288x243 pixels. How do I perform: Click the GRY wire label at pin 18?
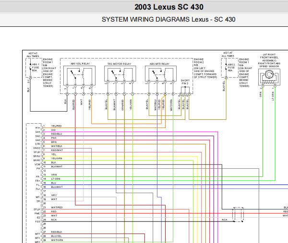point(54,195)
